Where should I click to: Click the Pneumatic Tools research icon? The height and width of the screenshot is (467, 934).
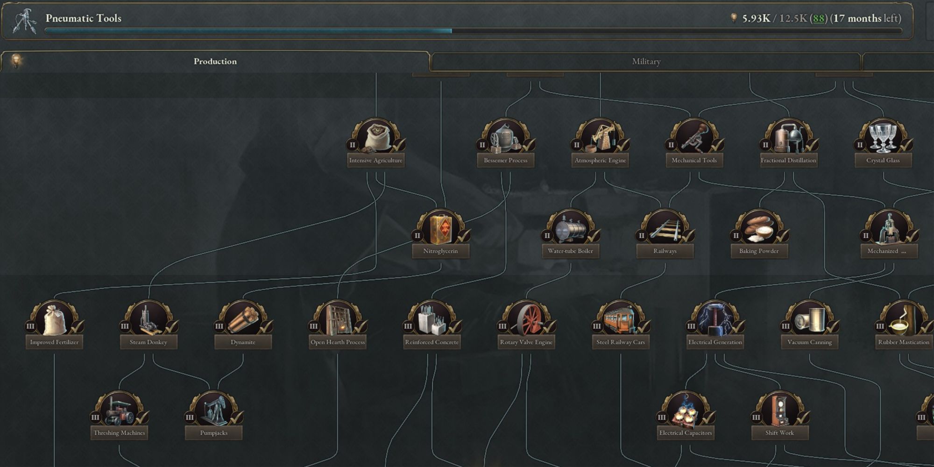pos(25,21)
